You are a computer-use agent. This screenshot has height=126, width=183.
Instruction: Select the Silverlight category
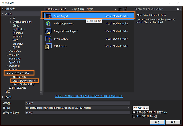tap(18, 37)
